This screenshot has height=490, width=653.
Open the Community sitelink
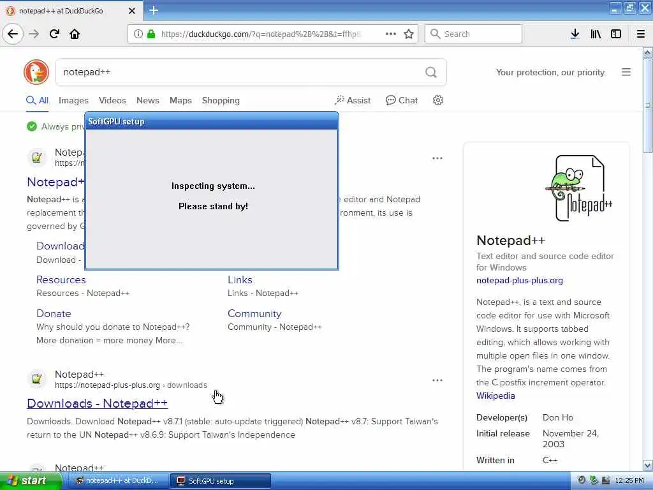(x=254, y=313)
